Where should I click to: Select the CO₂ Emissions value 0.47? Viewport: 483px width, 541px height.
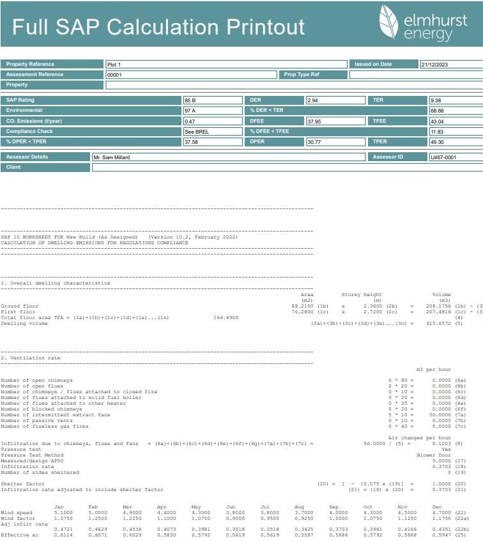point(212,122)
